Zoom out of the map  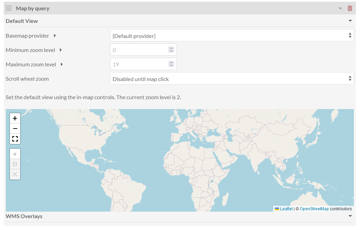point(15,129)
